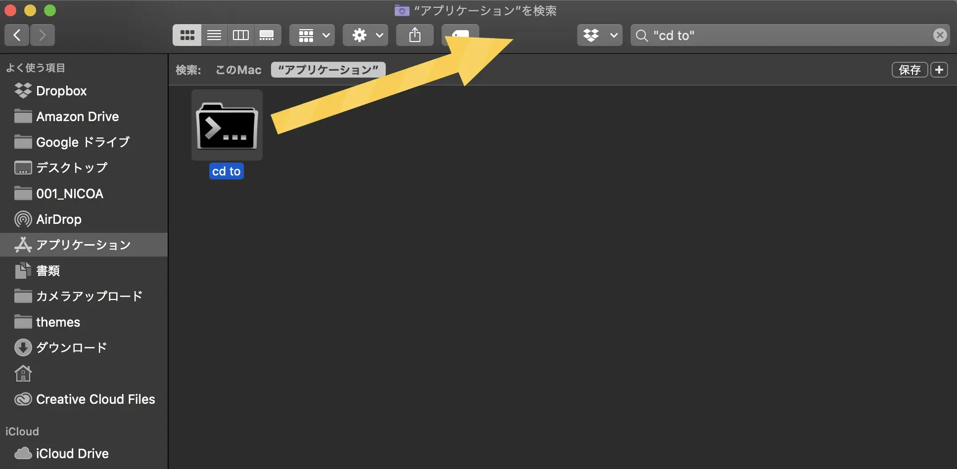The width and height of the screenshot is (957, 469).
Task: Clear the search text with X button
Action: 940,35
